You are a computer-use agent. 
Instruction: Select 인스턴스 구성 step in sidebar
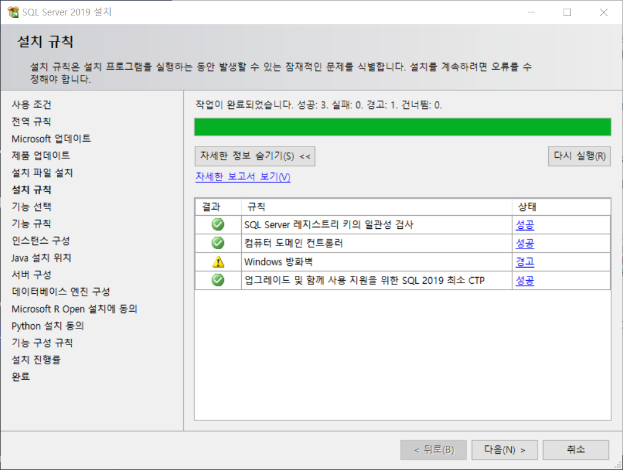click(41, 241)
